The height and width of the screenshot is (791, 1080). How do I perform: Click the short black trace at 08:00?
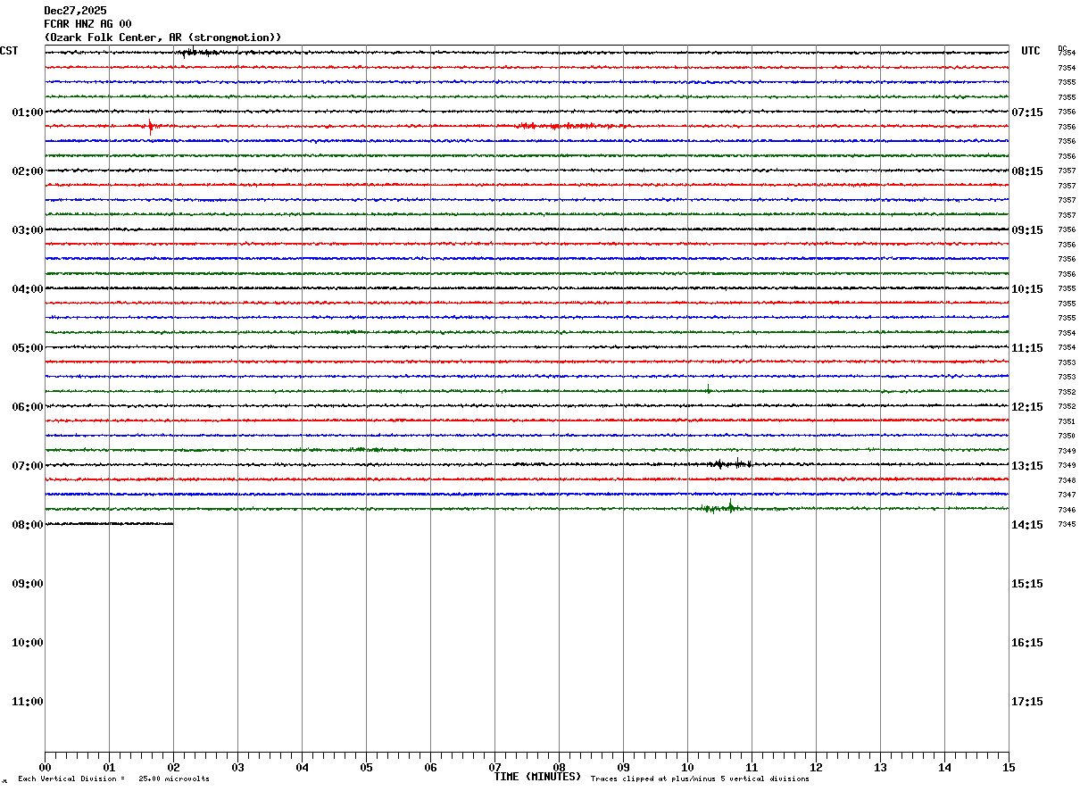pos(109,524)
